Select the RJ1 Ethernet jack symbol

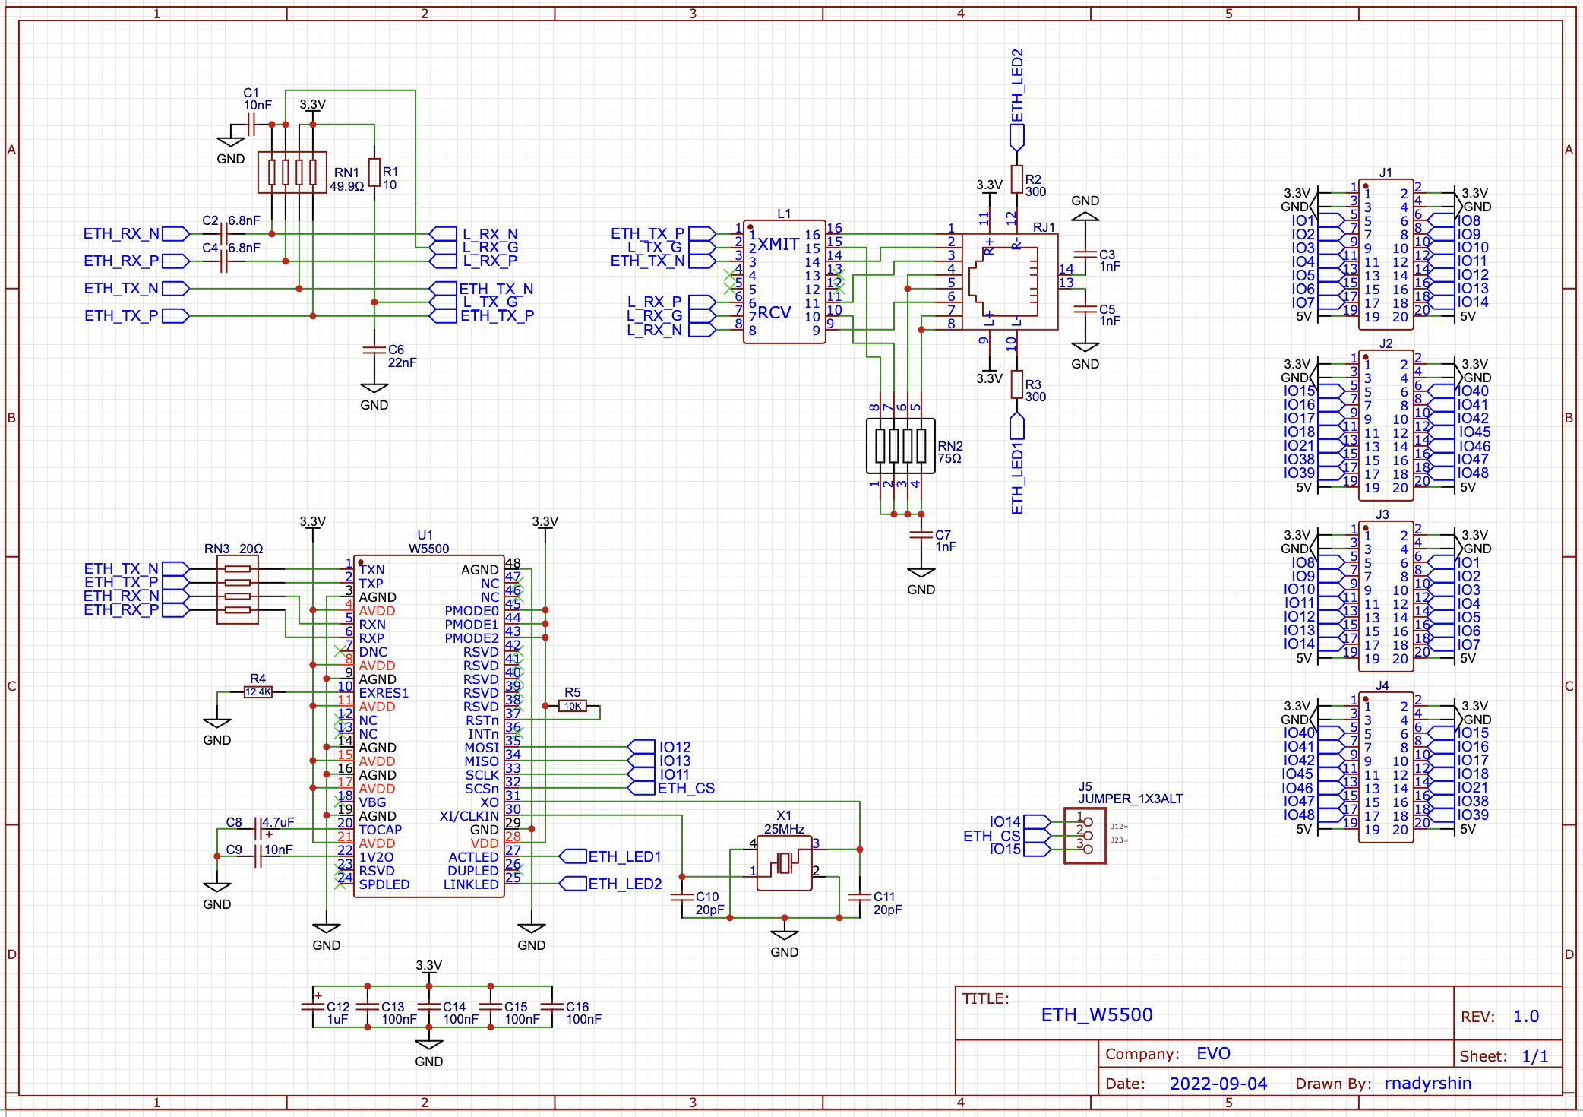pyautogui.click(x=1009, y=282)
